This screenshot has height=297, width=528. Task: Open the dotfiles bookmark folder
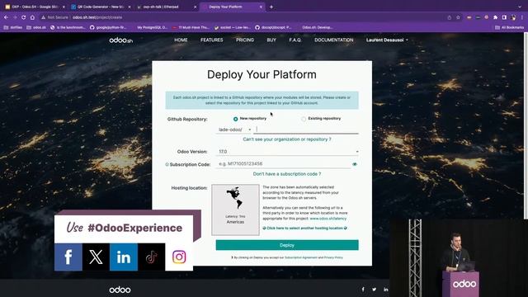tap(13, 27)
